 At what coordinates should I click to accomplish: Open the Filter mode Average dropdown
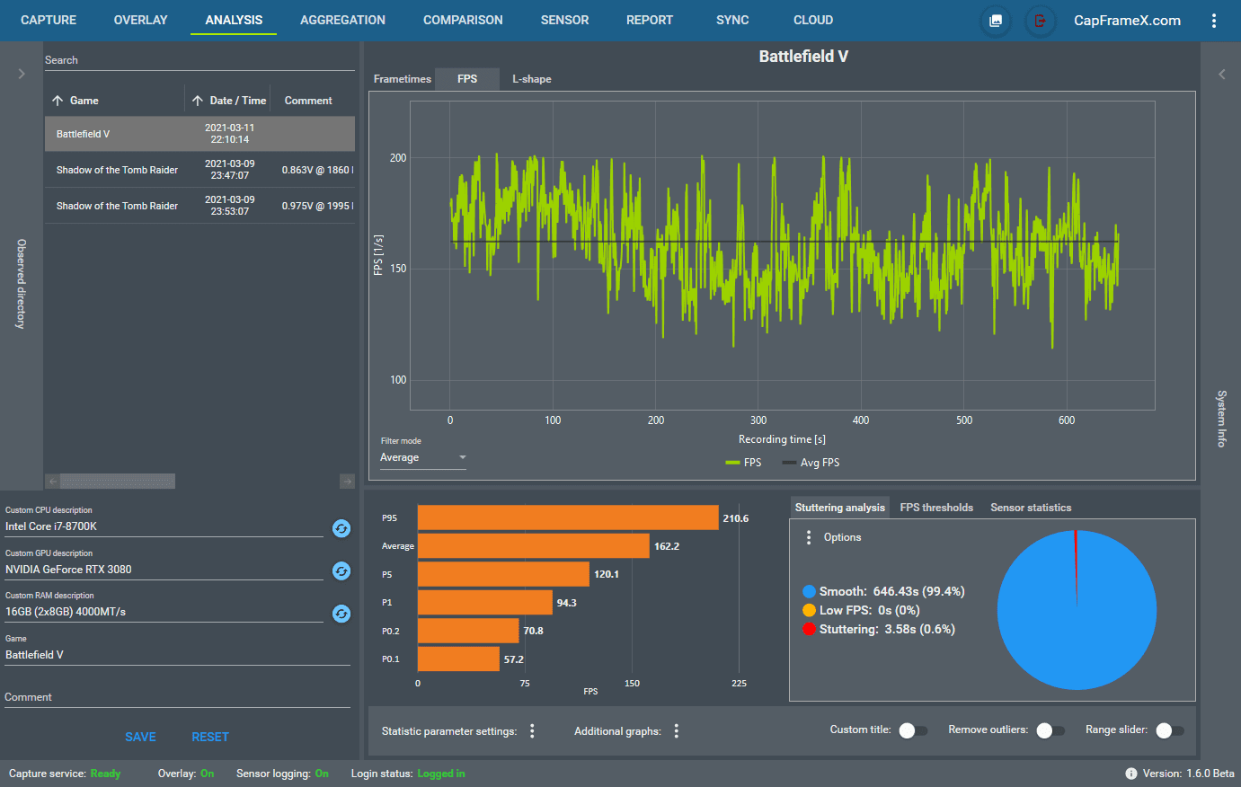[423, 457]
